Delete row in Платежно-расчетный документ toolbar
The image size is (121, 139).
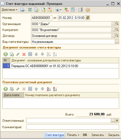click(x=24, y=89)
